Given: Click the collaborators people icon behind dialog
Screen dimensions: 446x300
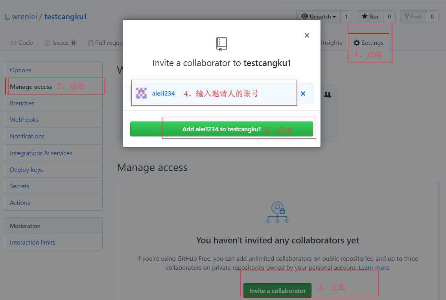Looking at the screenshot, I should 328,94.
